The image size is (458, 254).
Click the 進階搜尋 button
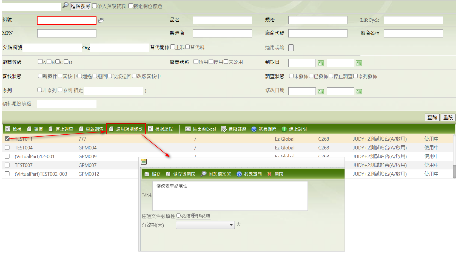pyautogui.click(x=80, y=6)
